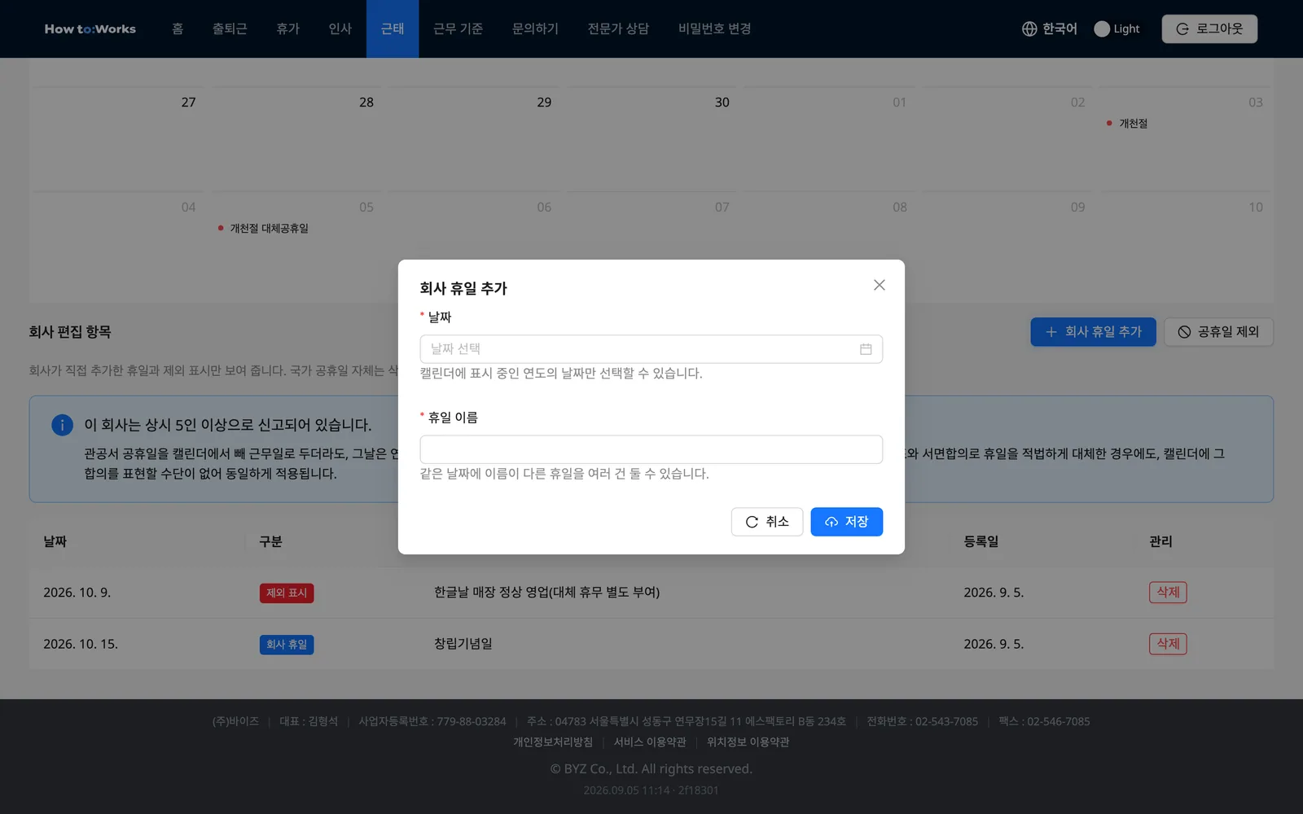This screenshot has height=814, width=1303.
Task: Save the holiday with 저장 button
Action: point(846,522)
